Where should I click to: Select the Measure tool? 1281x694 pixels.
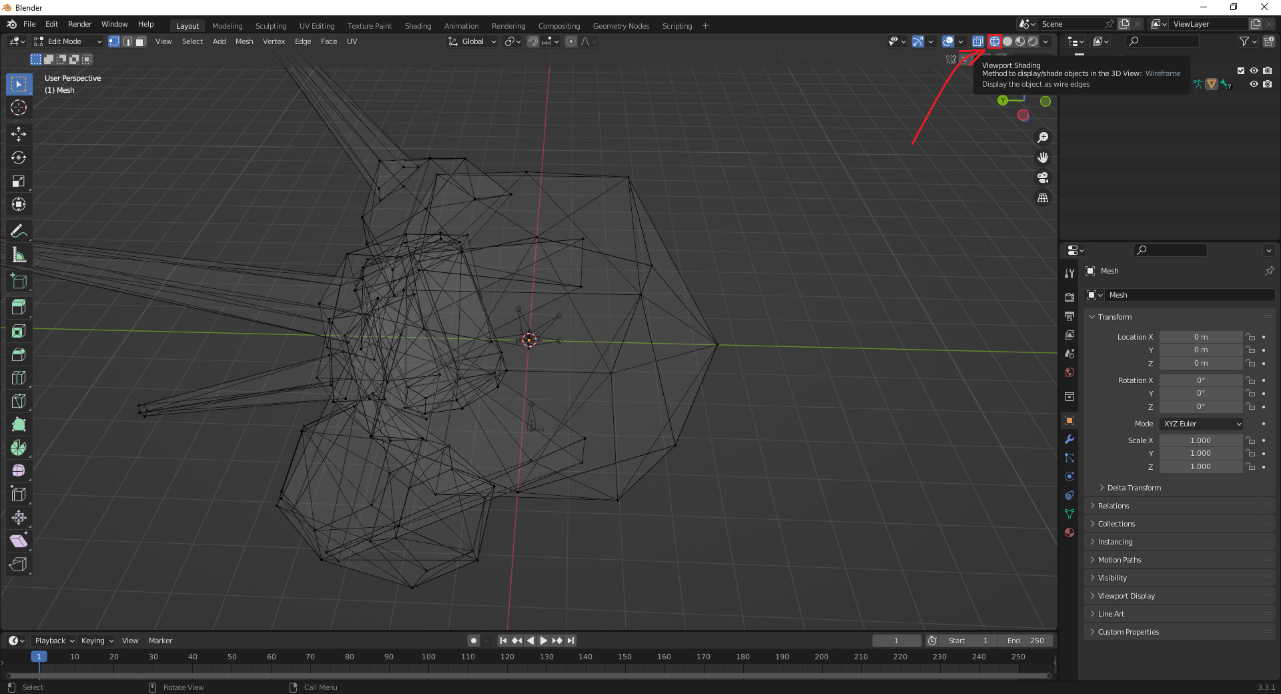[x=19, y=255]
